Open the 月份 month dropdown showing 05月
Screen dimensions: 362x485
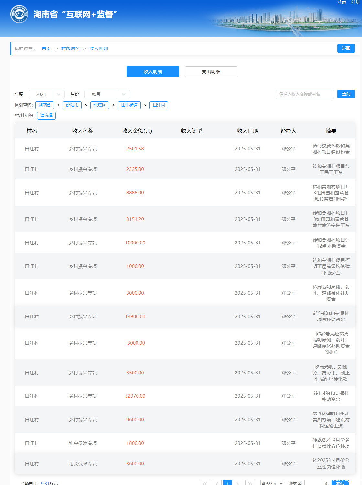107,94
